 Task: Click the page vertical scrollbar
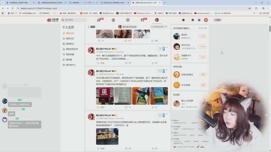(270, 29)
